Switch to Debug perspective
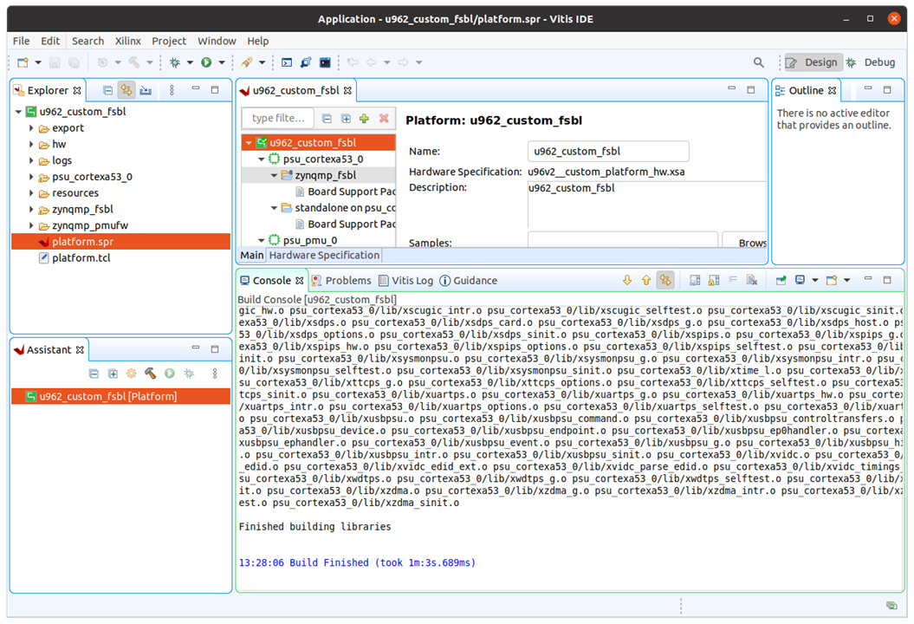The width and height of the screenshot is (914, 624). [x=871, y=62]
